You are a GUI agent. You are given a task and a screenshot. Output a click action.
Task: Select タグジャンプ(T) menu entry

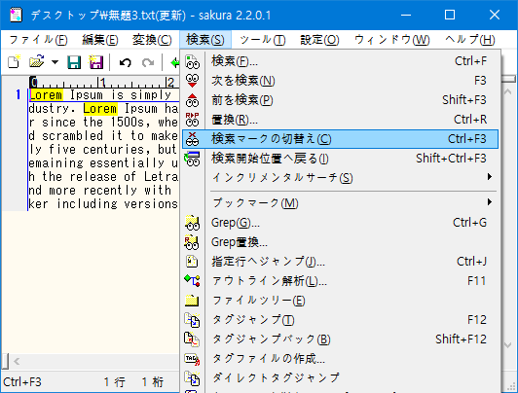(340, 320)
